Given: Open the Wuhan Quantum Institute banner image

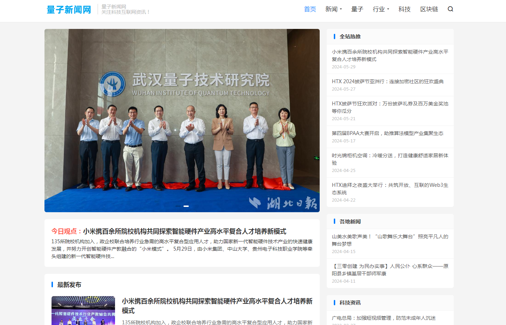Looking at the screenshot, I should tap(182, 121).
